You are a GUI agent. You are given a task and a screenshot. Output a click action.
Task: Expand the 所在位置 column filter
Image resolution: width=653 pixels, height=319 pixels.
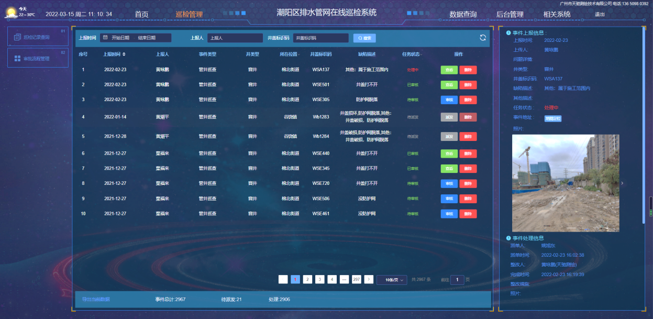[x=299, y=54]
